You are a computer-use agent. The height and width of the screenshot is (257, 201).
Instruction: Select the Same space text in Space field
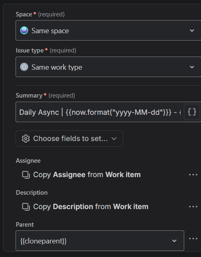pos(50,31)
